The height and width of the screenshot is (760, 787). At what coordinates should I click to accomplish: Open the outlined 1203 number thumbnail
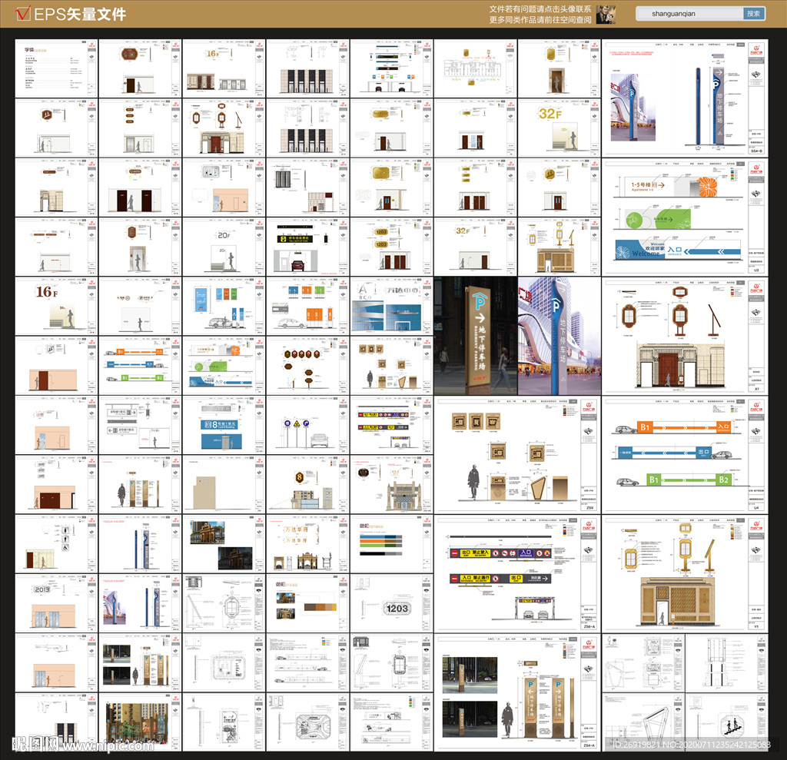click(391, 603)
